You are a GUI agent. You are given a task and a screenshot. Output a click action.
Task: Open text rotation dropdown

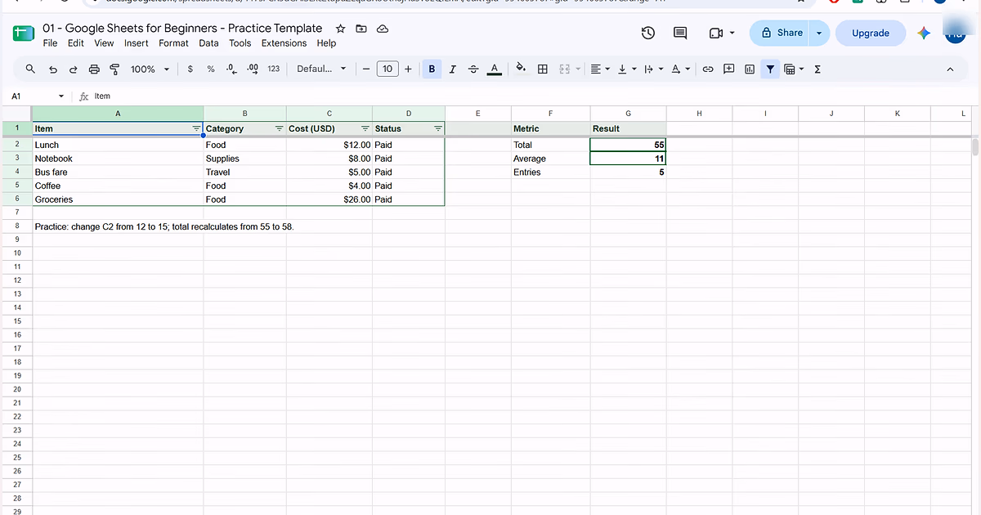tap(681, 69)
